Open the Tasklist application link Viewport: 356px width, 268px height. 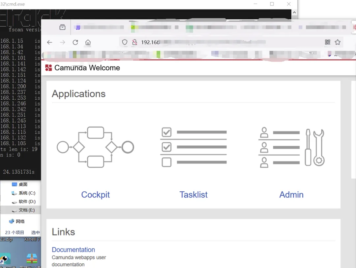click(193, 195)
